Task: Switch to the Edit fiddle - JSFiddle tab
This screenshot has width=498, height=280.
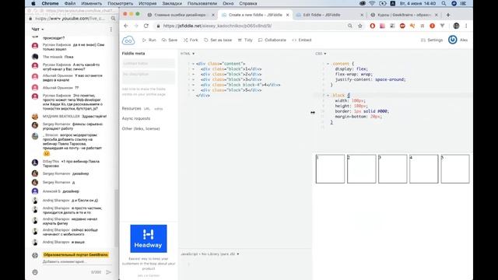Action: pos(321,15)
